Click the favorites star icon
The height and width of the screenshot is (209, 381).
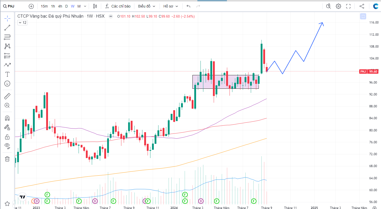pyautogui.click(x=7, y=204)
